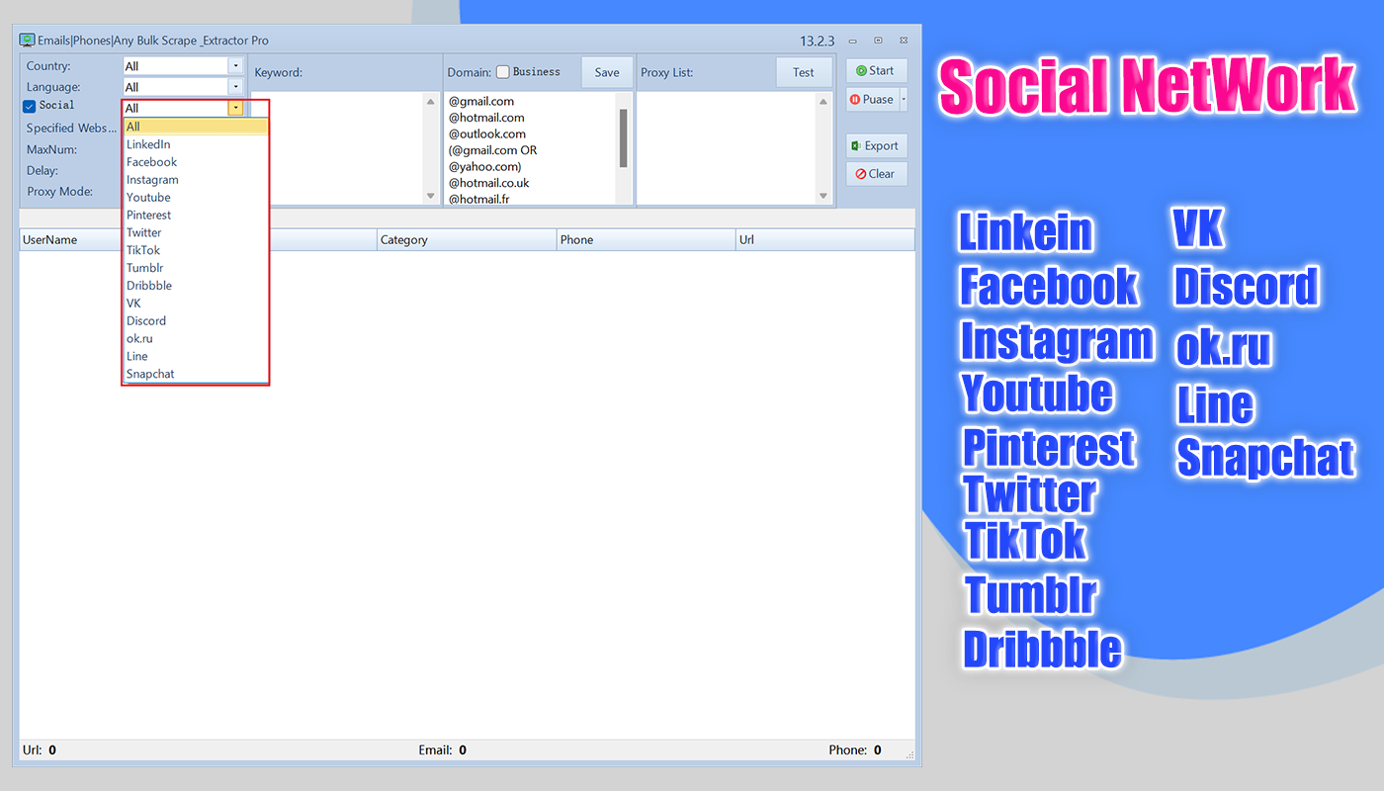Image resolution: width=1384 pixels, height=791 pixels.
Task: Export results with the Export button
Action: pos(876,145)
